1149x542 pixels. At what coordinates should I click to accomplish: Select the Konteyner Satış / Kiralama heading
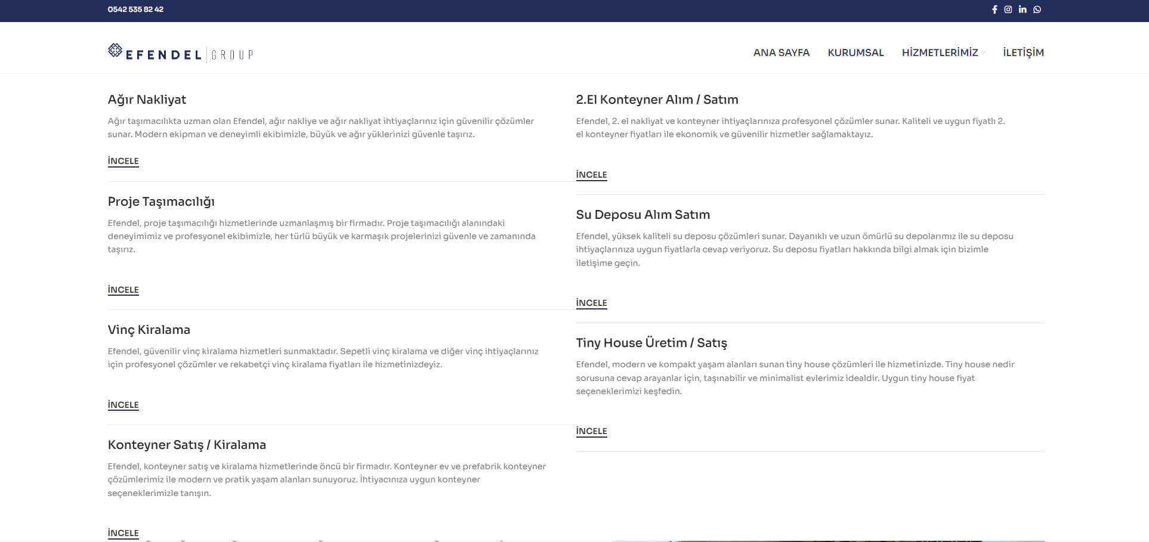pyautogui.click(x=187, y=445)
